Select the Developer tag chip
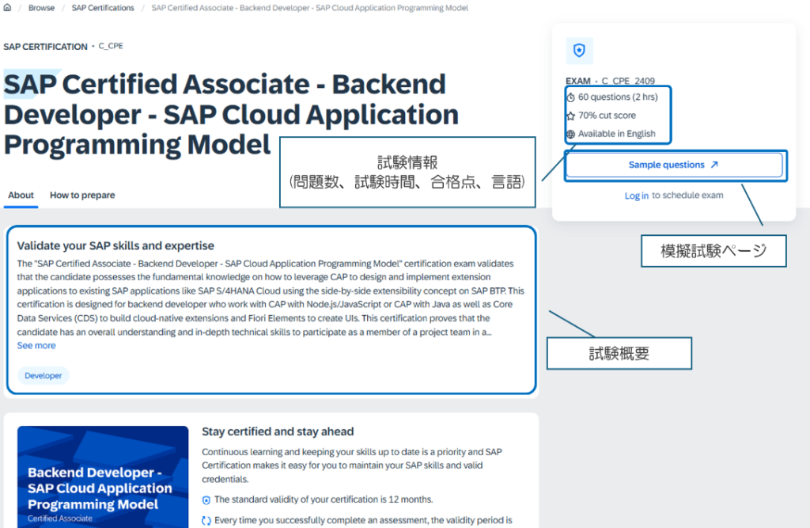 click(44, 375)
